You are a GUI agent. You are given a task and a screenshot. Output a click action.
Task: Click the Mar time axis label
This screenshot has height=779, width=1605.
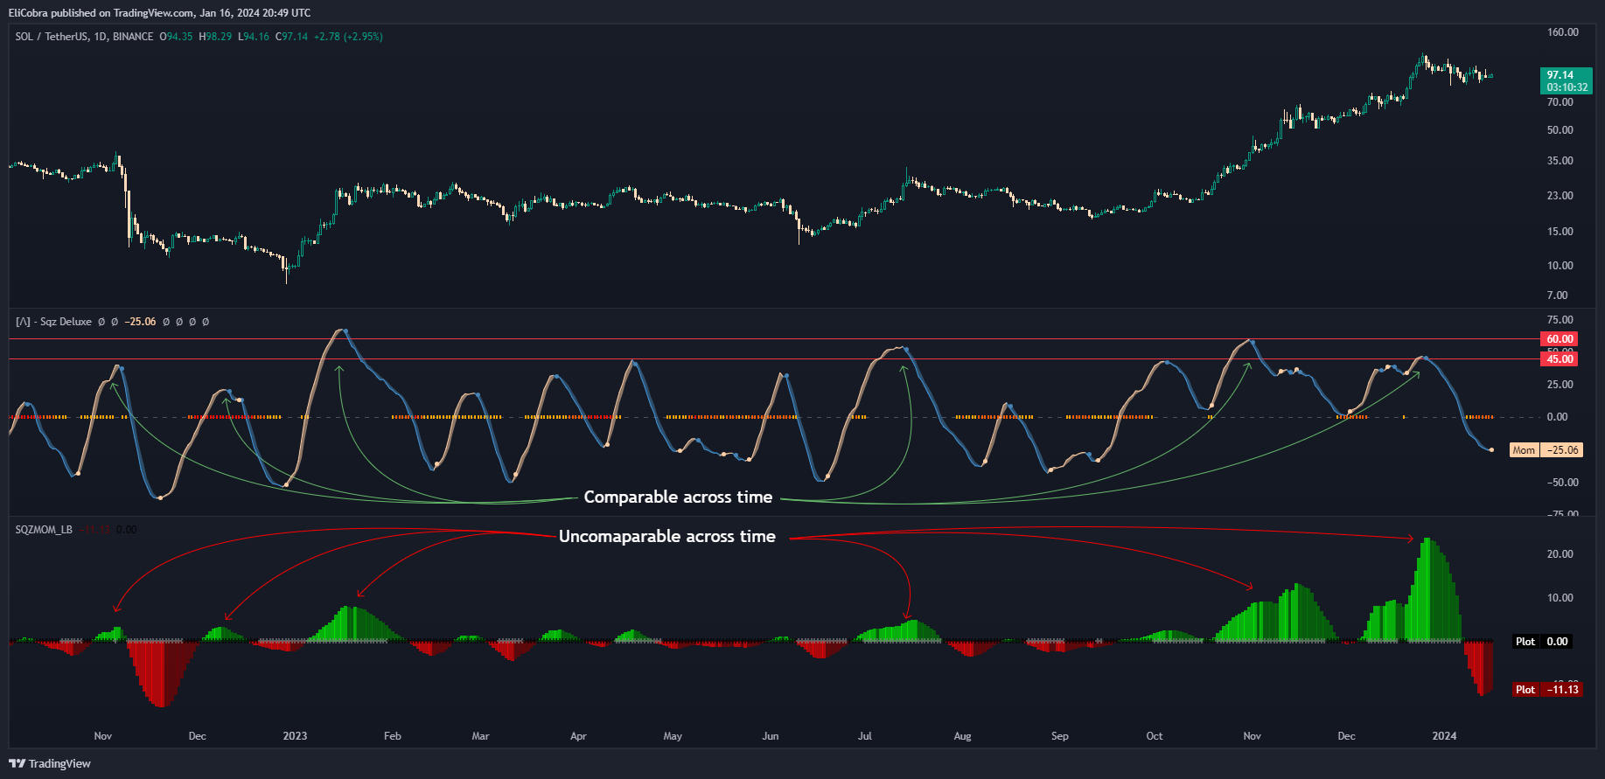point(480,736)
